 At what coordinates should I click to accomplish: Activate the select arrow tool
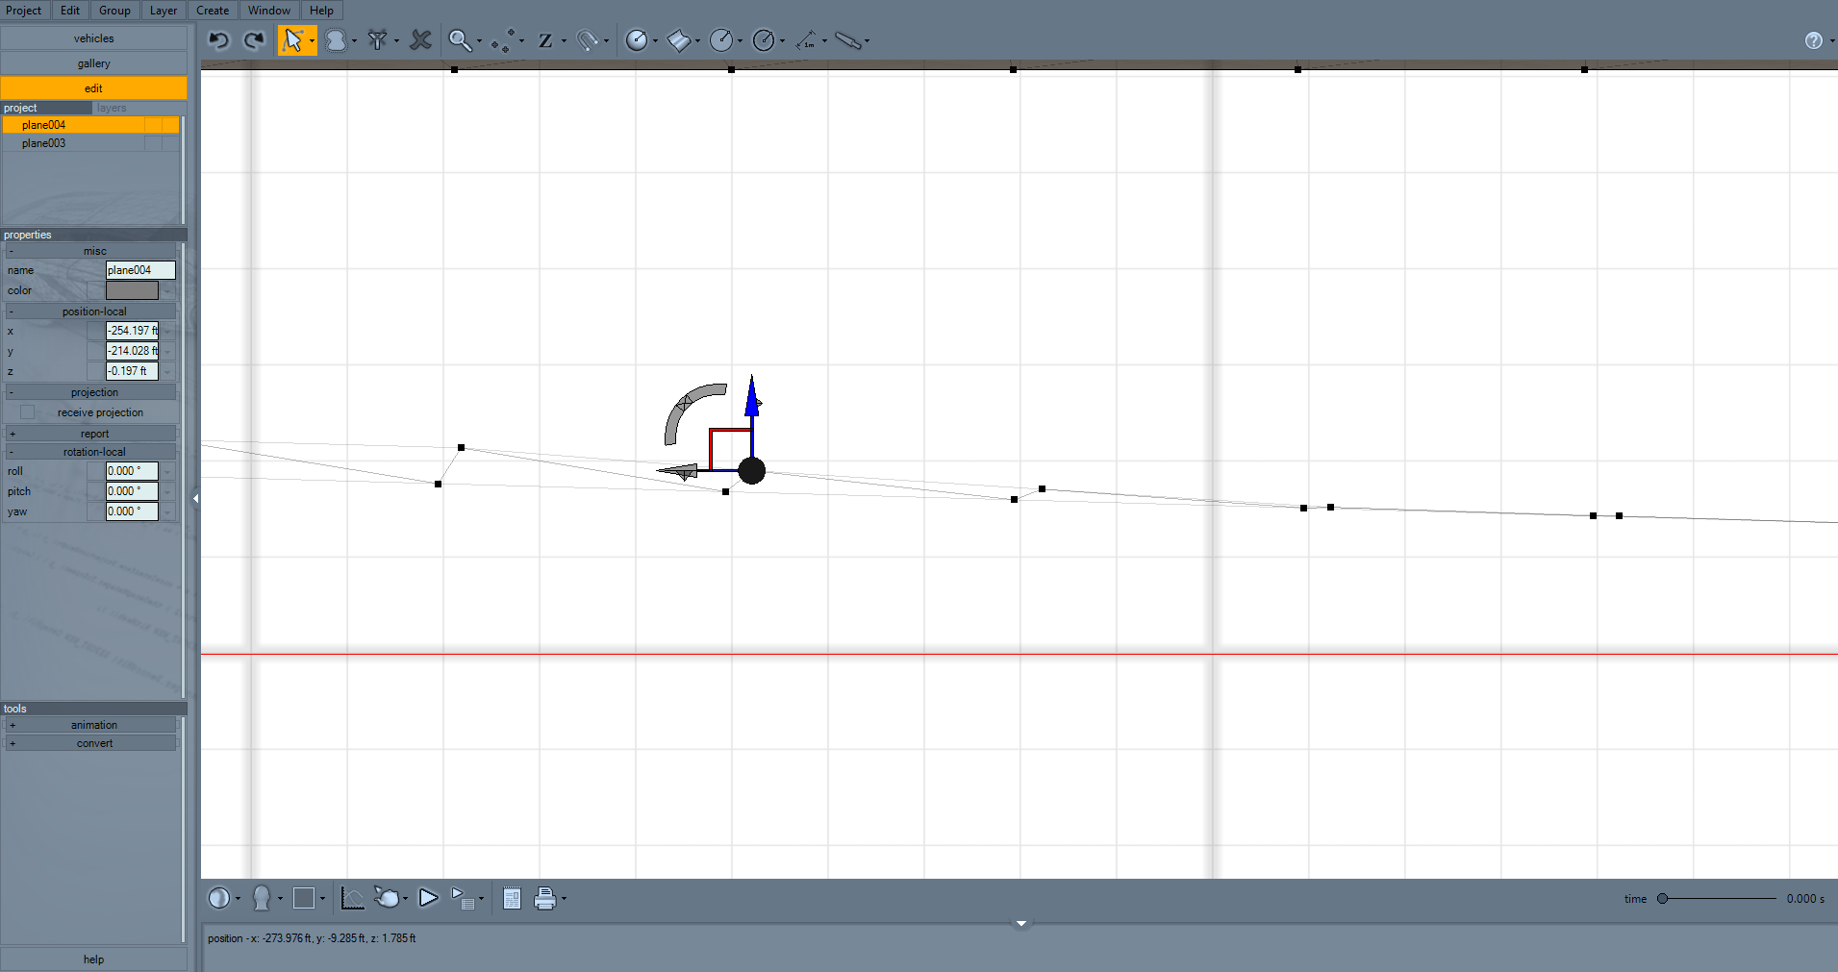[x=292, y=40]
